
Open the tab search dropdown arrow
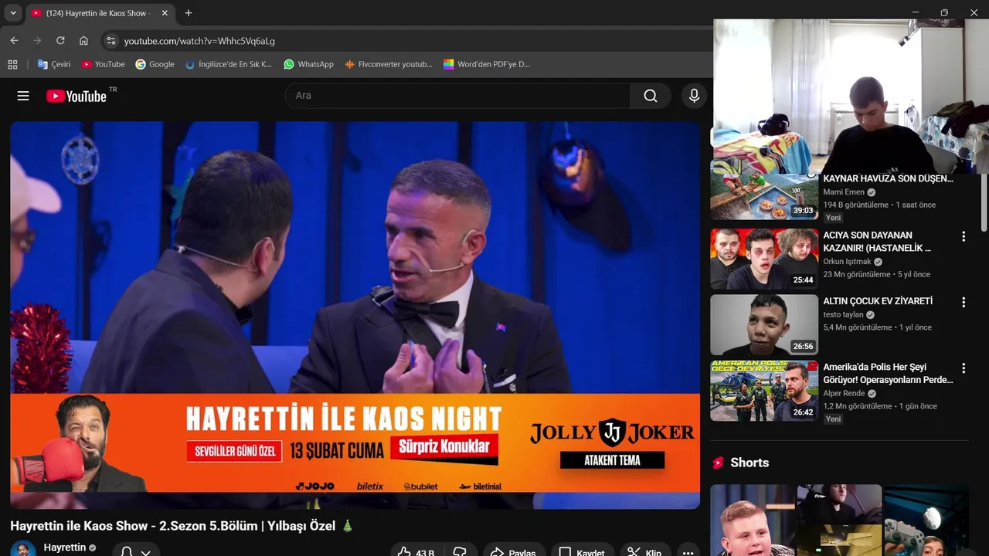[x=13, y=13]
